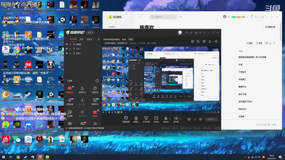
Task: Click the streamer avatar in streaming companion
Action: point(180,32)
